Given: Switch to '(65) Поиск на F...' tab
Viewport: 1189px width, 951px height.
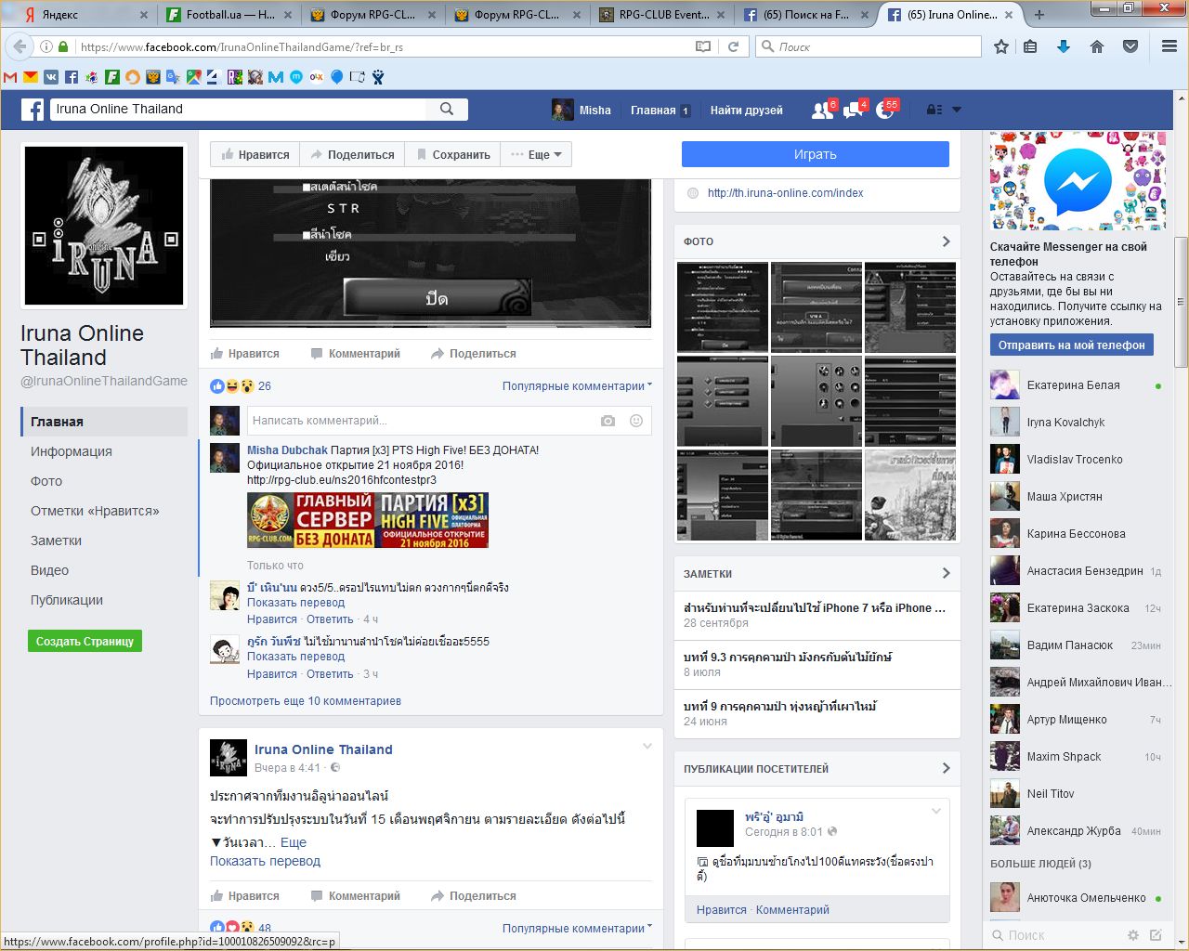Looking at the screenshot, I should coord(807,14).
